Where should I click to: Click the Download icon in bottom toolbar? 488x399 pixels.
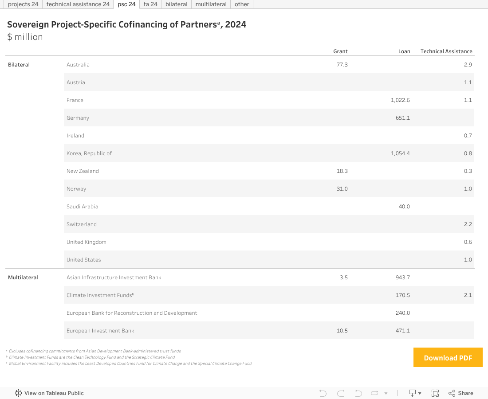click(x=412, y=393)
